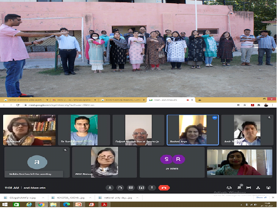Click the Present now screen icon

[141, 187]
